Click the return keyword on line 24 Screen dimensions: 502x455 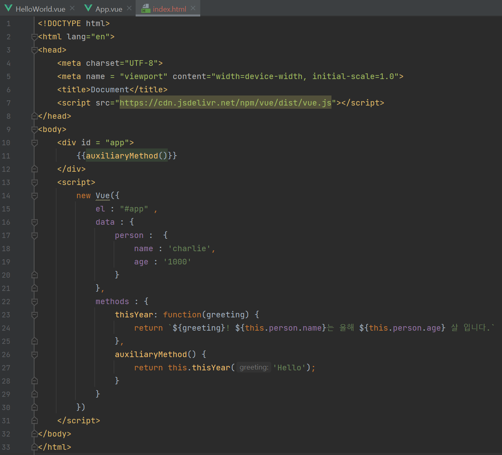pos(148,328)
